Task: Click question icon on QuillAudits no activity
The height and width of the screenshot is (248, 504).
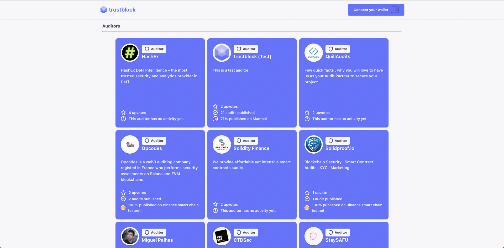Action: 307,119
